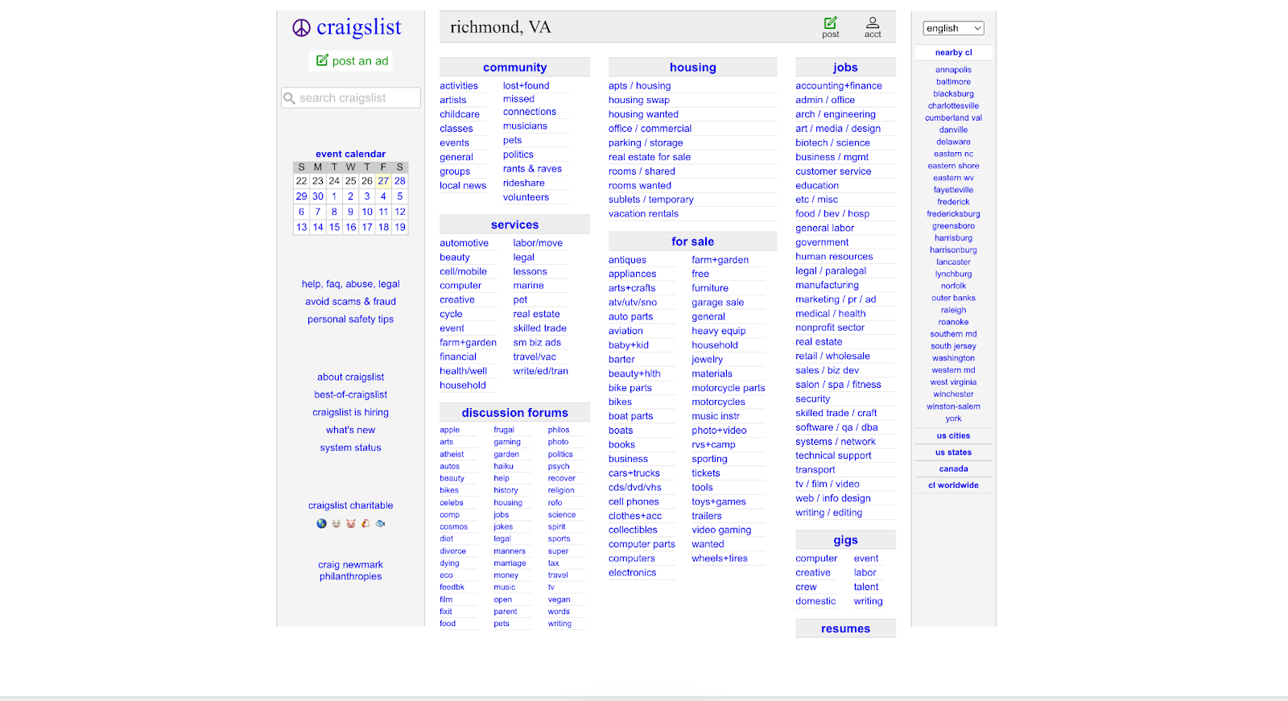Open 'about craigslist' link
Image resolution: width=1288 pixels, height=701 pixels.
point(350,377)
